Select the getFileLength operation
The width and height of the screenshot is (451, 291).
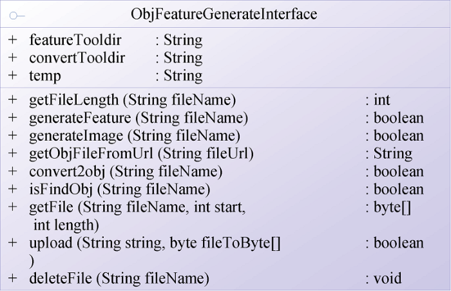pos(133,100)
